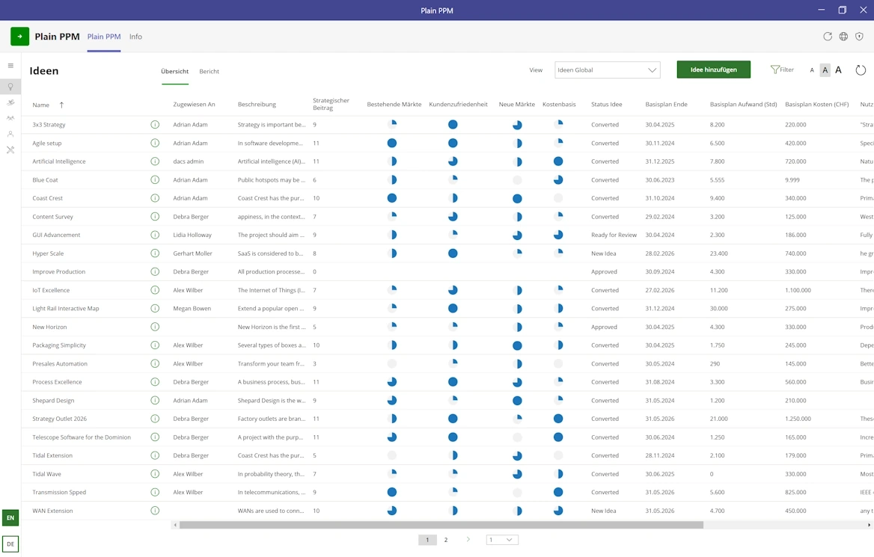
Task: Click the lightbulb Ideas sidebar icon
Action: coord(10,87)
